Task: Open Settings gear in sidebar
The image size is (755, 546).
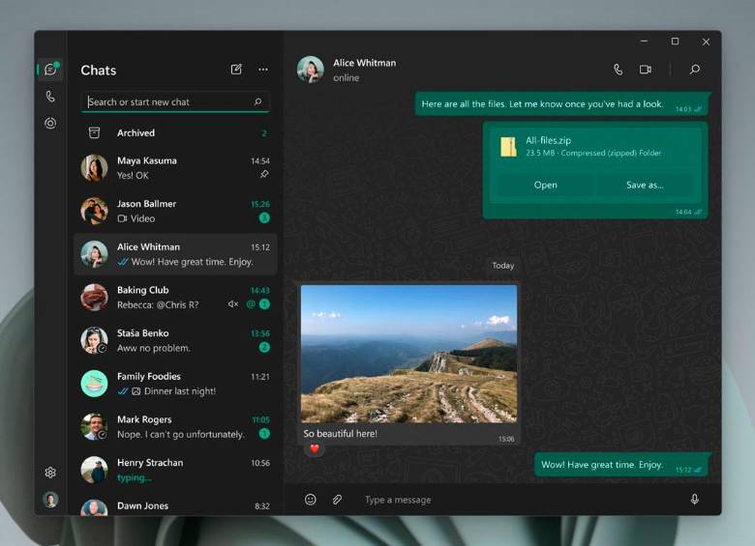Action: coord(50,473)
